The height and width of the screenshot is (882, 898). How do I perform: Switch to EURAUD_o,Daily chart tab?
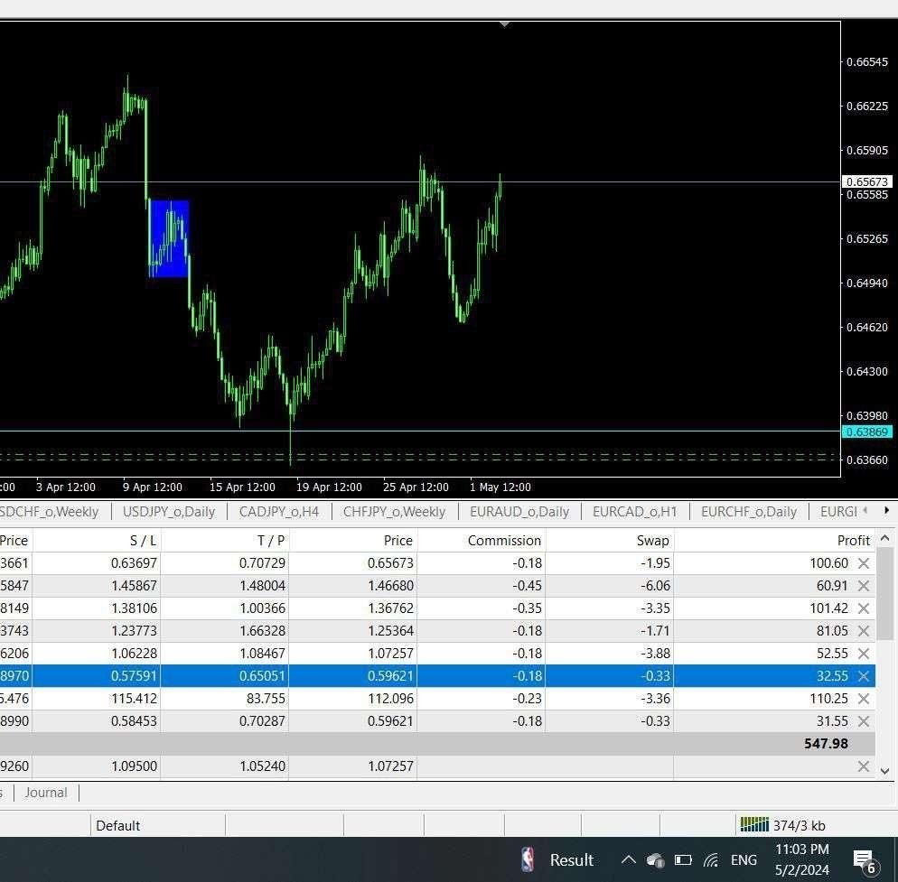pyautogui.click(x=519, y=512)
